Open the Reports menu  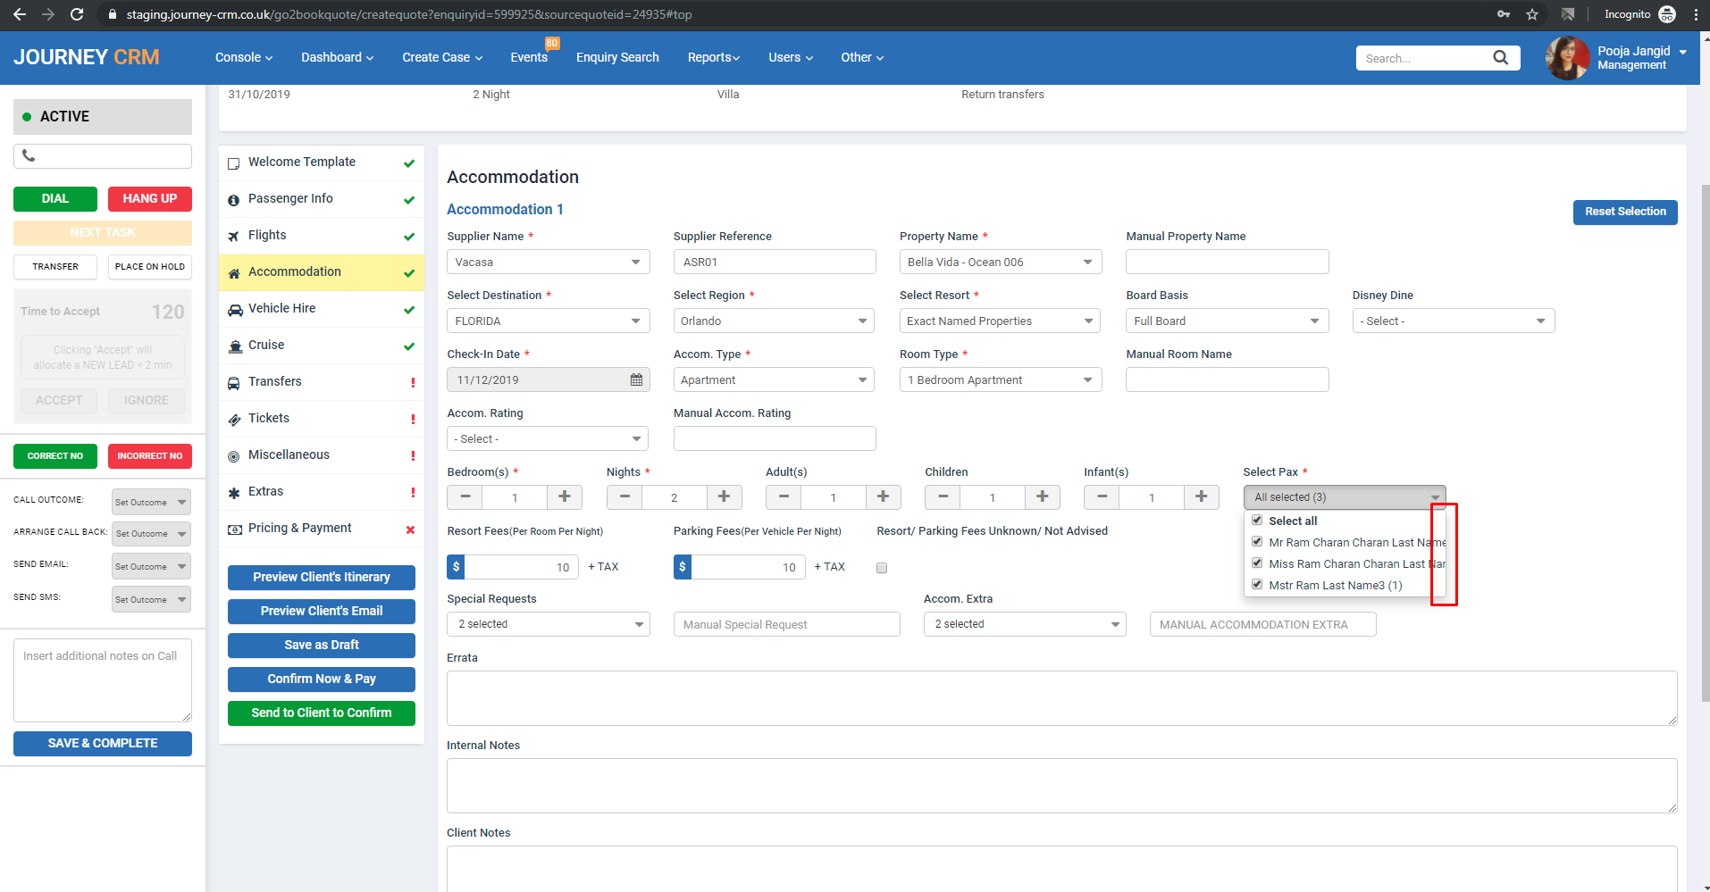pos(713,57)
